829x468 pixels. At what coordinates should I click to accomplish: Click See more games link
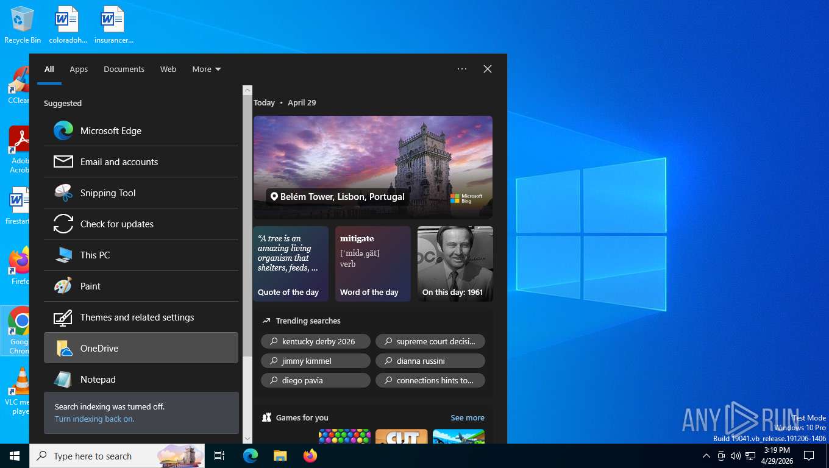click(468, 417)
